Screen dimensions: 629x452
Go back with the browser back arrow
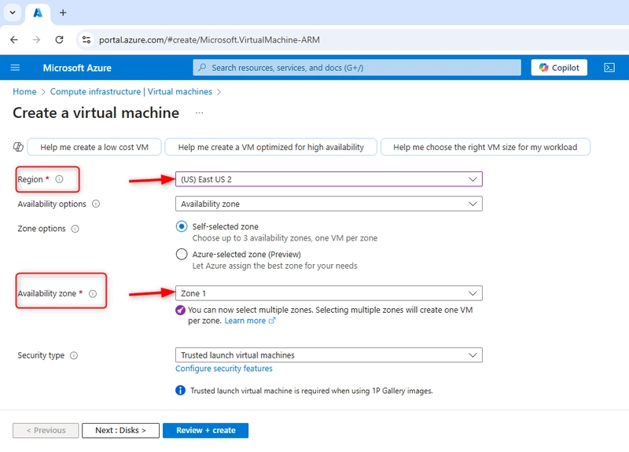(14, 40)
